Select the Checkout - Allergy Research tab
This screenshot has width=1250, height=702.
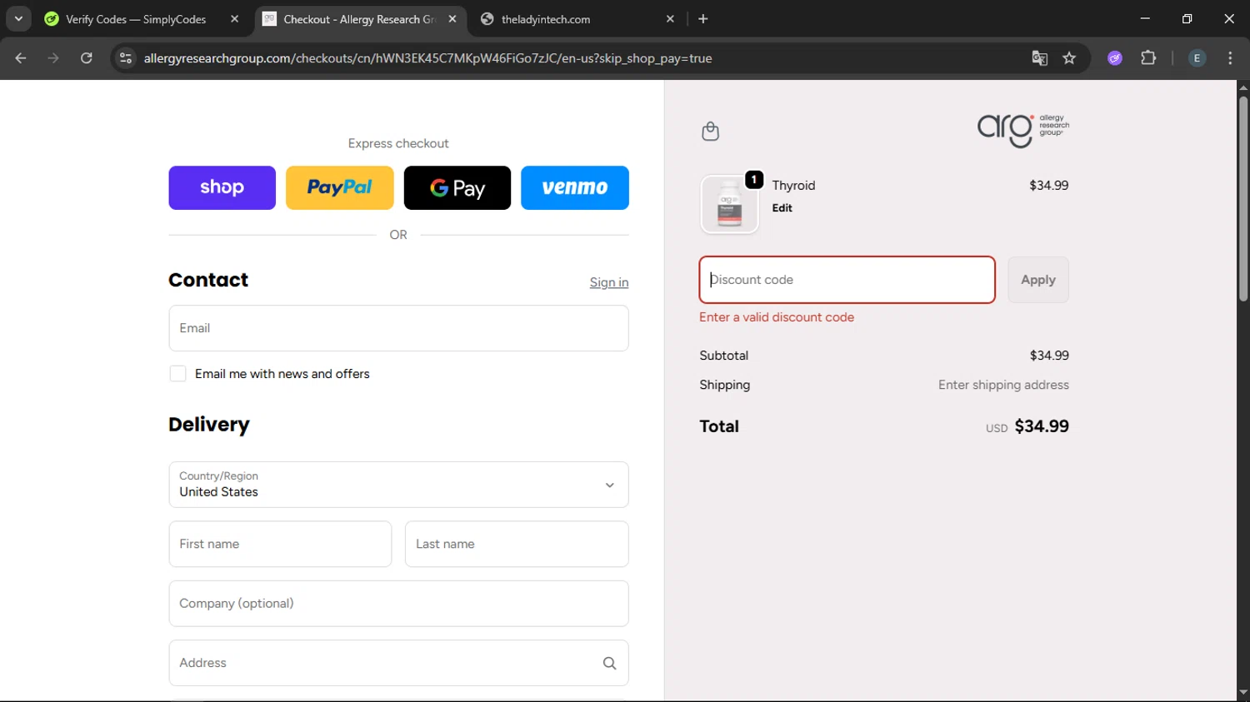pos(359,19)
